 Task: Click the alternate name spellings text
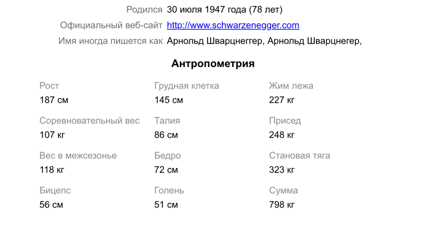coord(264,41)
